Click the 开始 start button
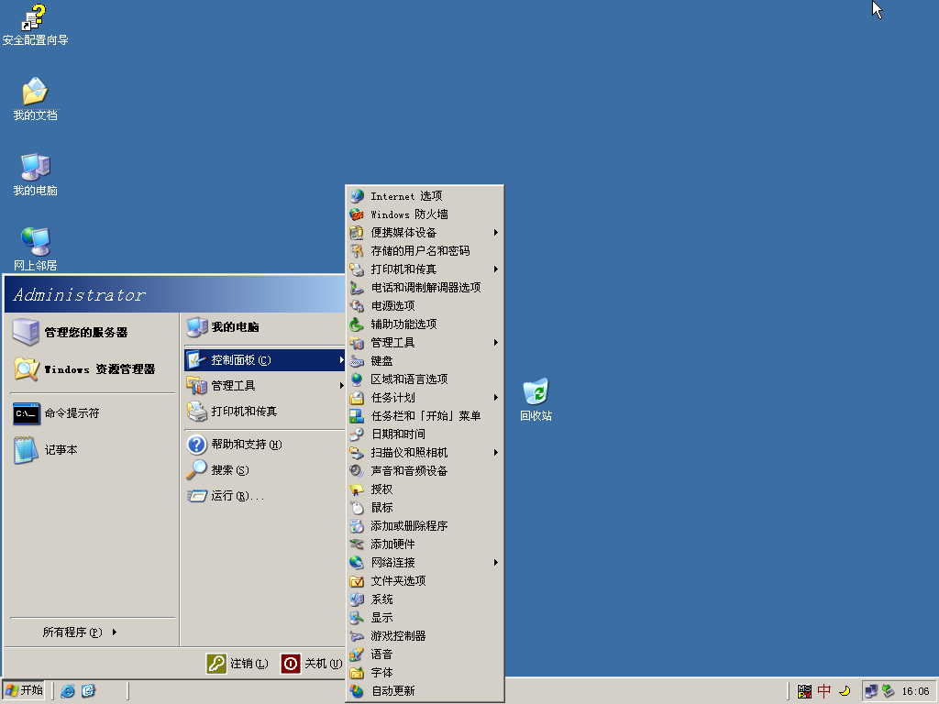The width and height of the screenshot is (939, 704). click(23, 691)
